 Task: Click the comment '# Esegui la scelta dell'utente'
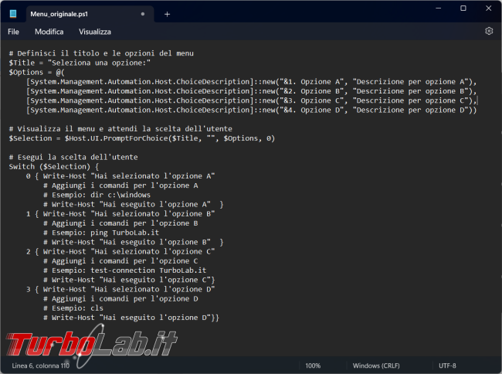[x=73, y=157]
